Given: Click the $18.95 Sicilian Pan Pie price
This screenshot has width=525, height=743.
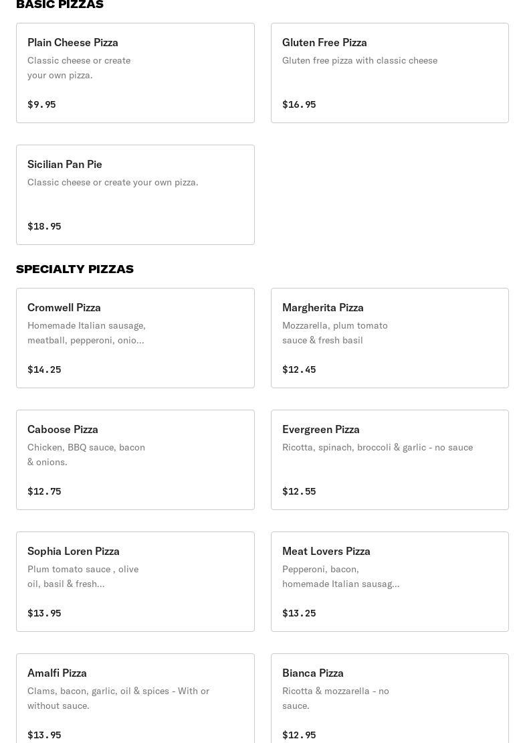Looking at the screenshot, I should (44, 226).
